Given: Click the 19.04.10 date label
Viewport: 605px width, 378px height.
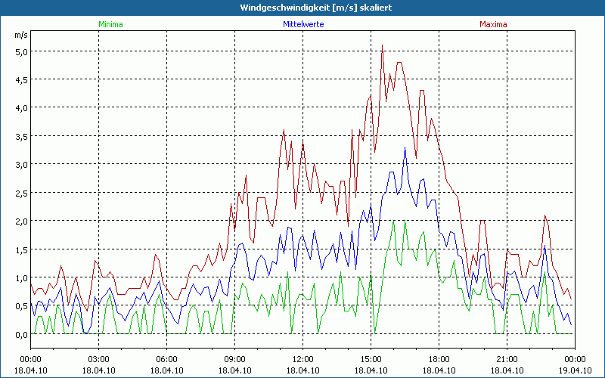Looking at the screenshot, I should coord(575,370).
